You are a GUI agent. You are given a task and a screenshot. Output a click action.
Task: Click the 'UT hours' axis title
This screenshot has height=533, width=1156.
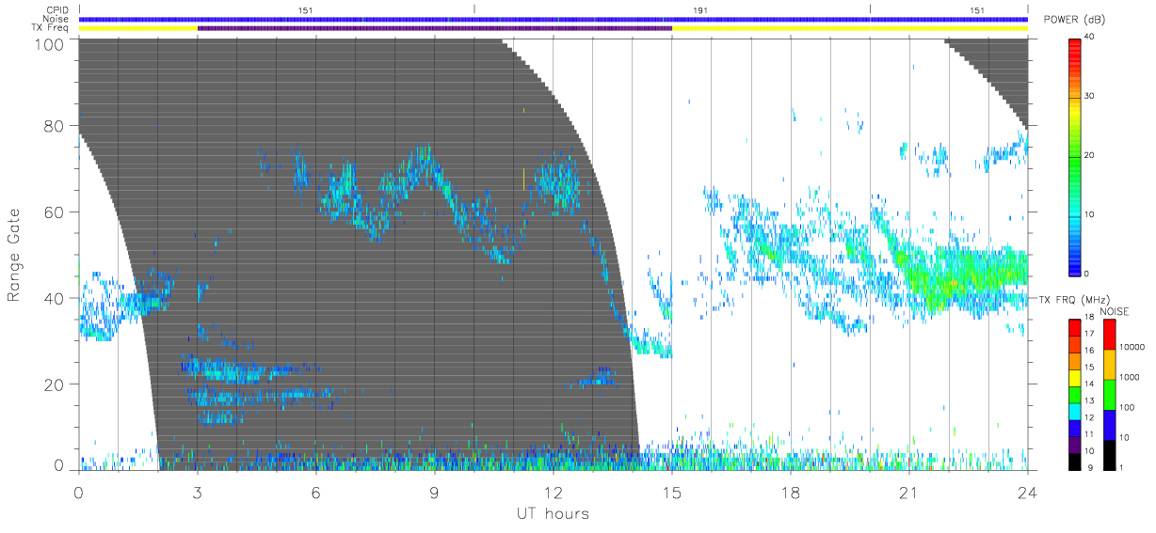(x=553, y=513)
